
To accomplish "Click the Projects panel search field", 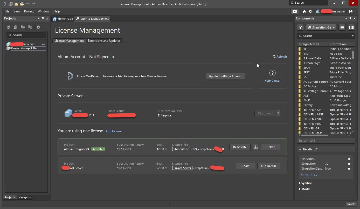I will (x=26, y=35).
